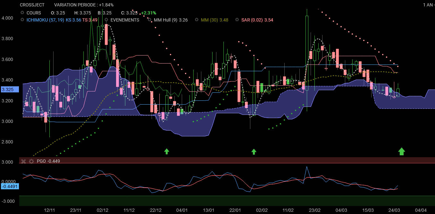Click the 04/04 date label
Screen dimensions: 435x214
point(421,210)
